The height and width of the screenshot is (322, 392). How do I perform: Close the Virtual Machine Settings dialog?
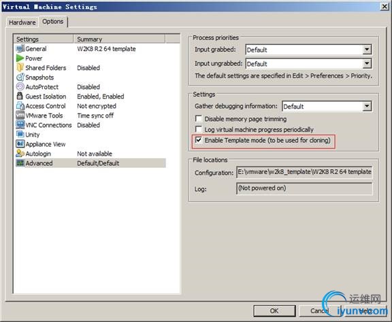[385, 7]
